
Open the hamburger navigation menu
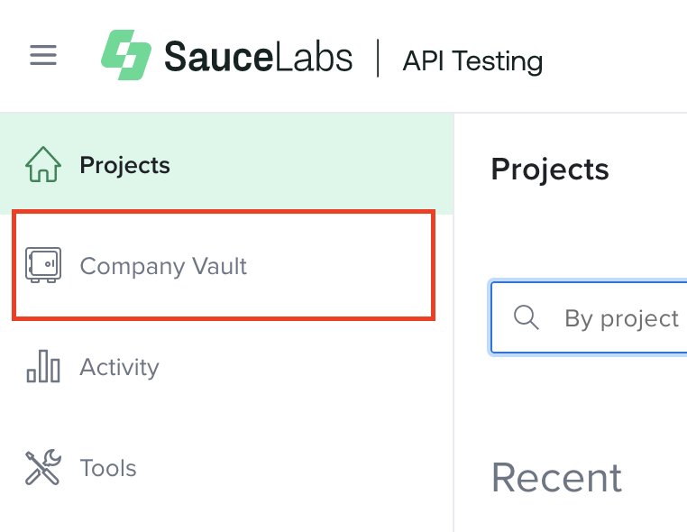coord(43,56)
